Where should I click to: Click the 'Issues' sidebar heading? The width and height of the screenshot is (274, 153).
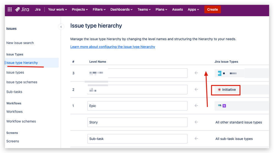12,29
